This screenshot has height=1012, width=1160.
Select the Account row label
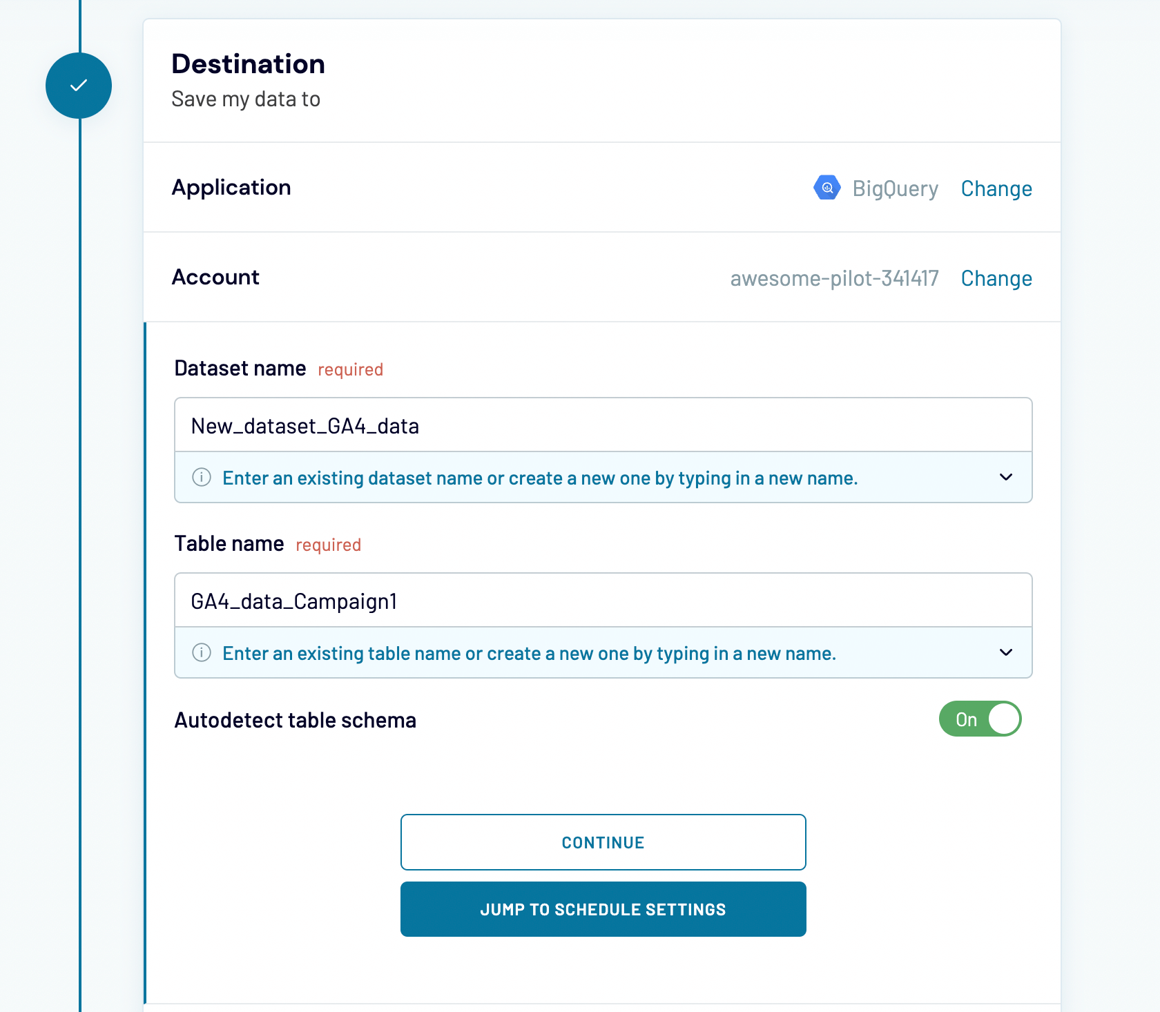tap(215, 277)
